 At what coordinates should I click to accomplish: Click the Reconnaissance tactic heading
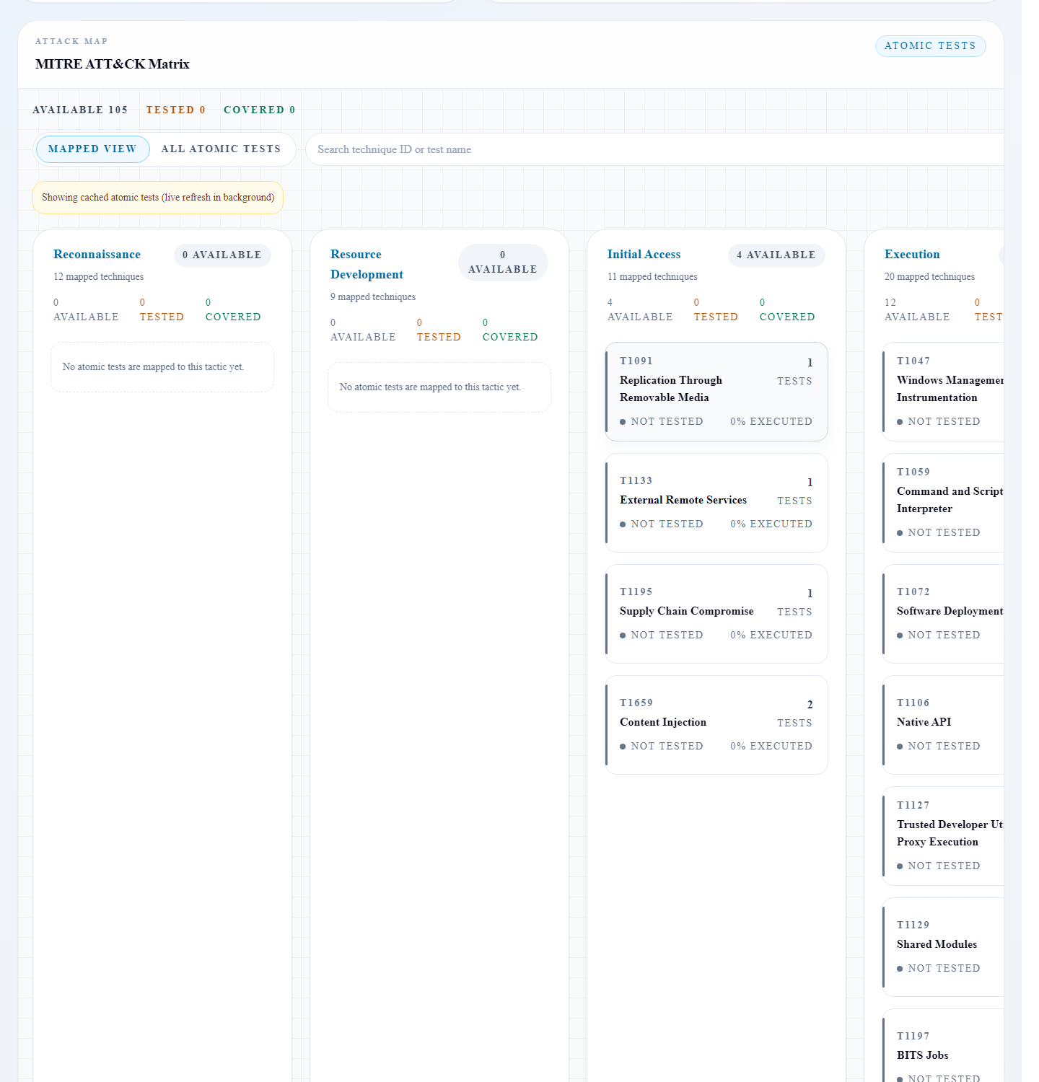(x=97, y=255)
